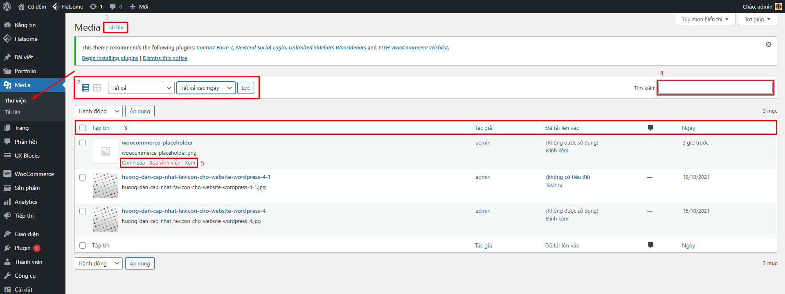The height and width of the screenshot is (294, 785).
Task: Open Analytics sidebar menu
Action: tap(33, 202)
